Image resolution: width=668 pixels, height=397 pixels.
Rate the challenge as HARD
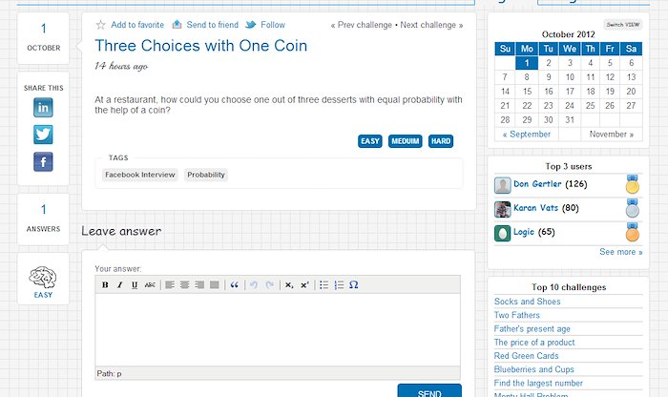441,141
